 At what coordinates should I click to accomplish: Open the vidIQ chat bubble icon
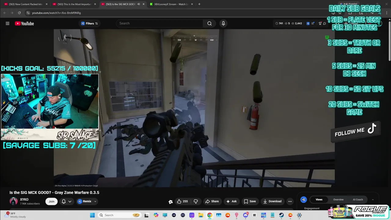click(325, 24)
